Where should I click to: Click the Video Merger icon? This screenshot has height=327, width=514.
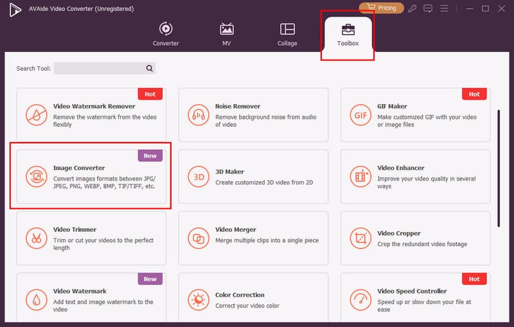[199, 238]
